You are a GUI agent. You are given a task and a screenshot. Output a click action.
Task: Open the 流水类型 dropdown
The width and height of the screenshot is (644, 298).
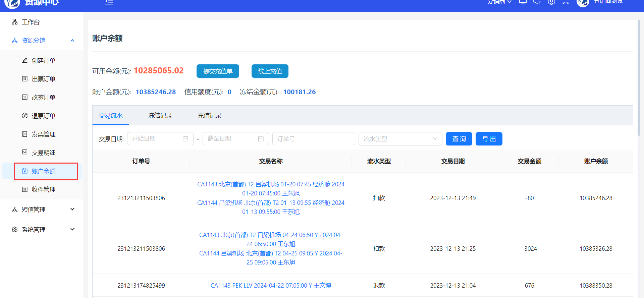[400, 139]
